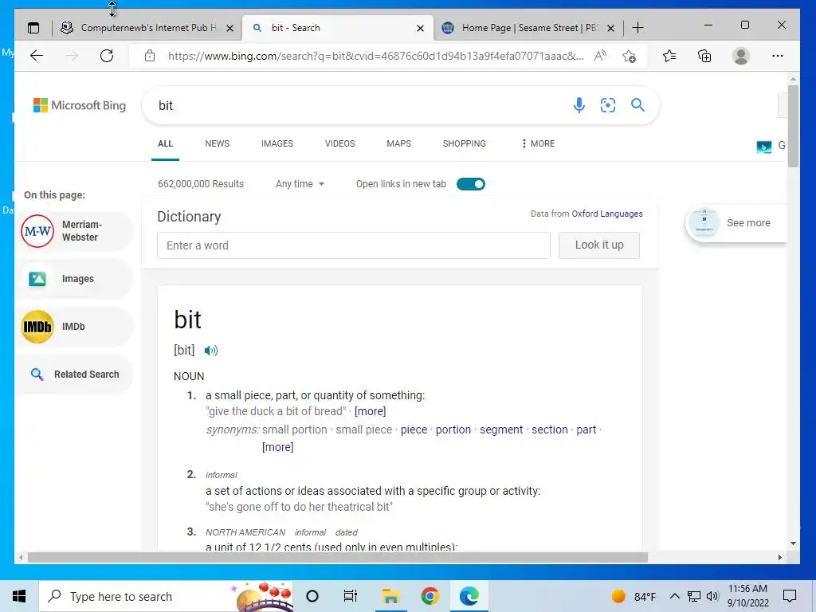The width and height of the screenshot is (816, 612).
Task: Jump to Merriam-Webster section
Action: [76, 231]
